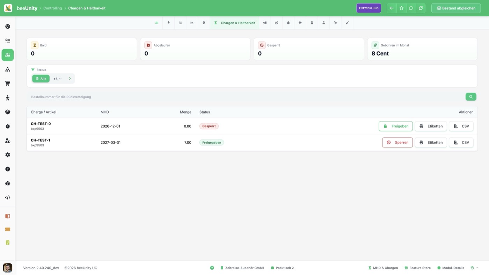Switch to the edit pencil tab
The image size is (489, 275).
coord(276,23)
